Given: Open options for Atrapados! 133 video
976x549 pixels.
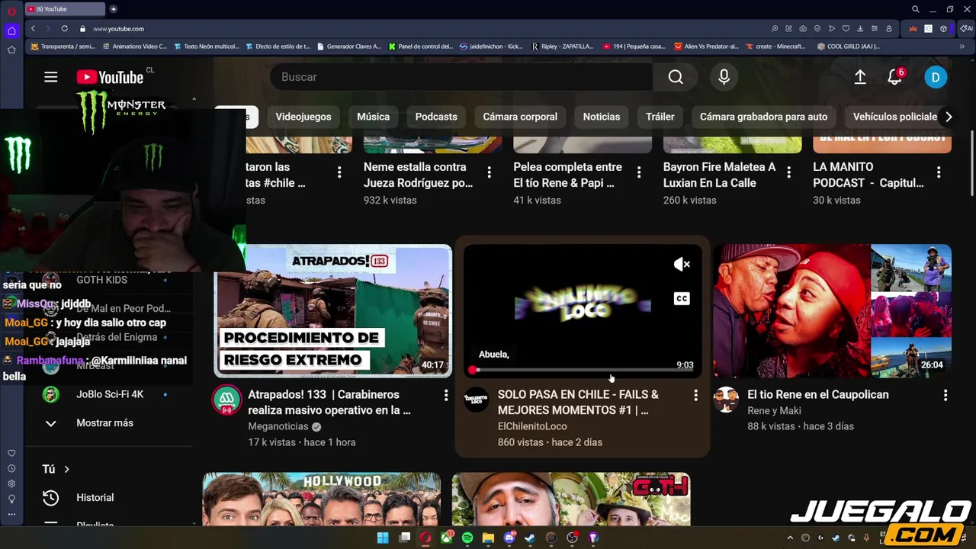Looking at the screenshot, I should point(446,395).
